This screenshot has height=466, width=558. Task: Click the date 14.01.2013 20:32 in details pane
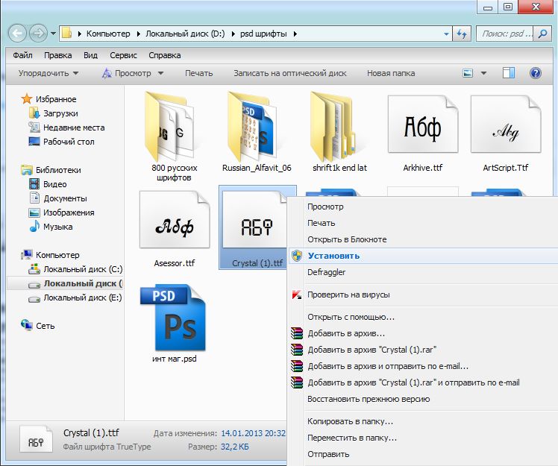pyautogui.click(x=253, y=433)
